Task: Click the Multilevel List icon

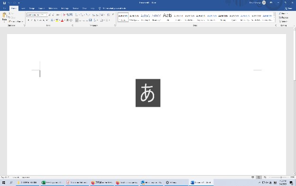Action: pos(87,15)
